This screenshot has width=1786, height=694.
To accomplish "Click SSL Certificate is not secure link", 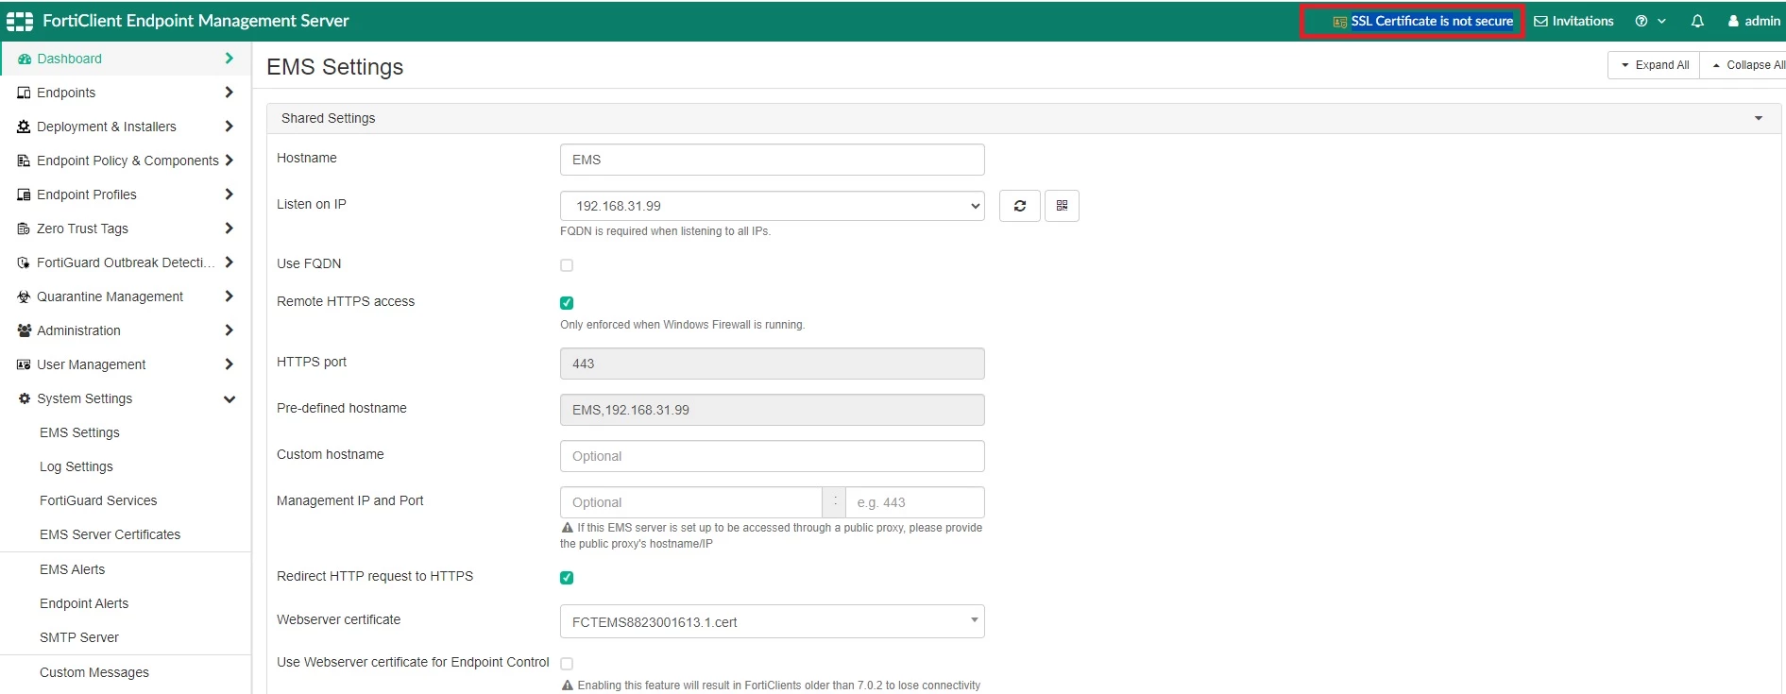I will tap(1432, 21).
